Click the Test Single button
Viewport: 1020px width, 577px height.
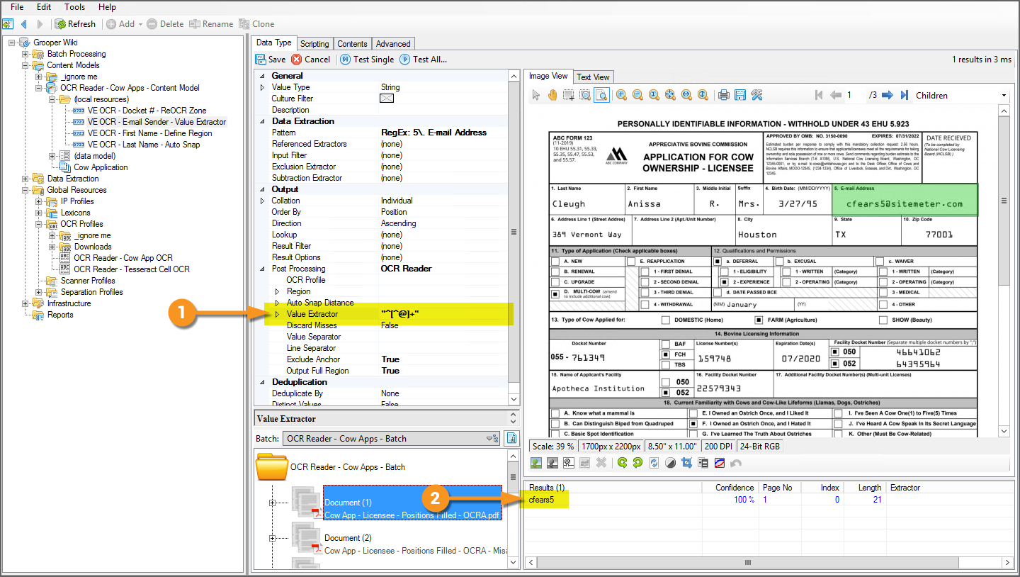pos(367,60)
